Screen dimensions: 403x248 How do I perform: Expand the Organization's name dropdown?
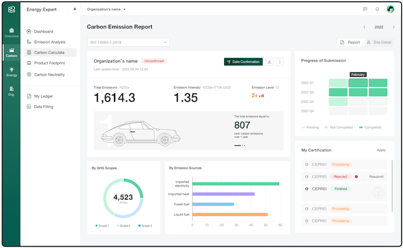(x=106, y=9)
